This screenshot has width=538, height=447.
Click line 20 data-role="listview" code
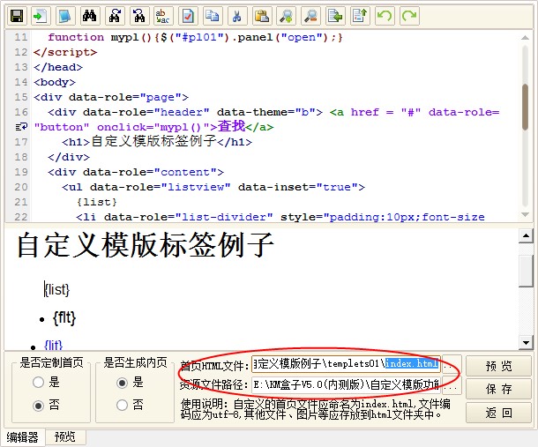213,187
